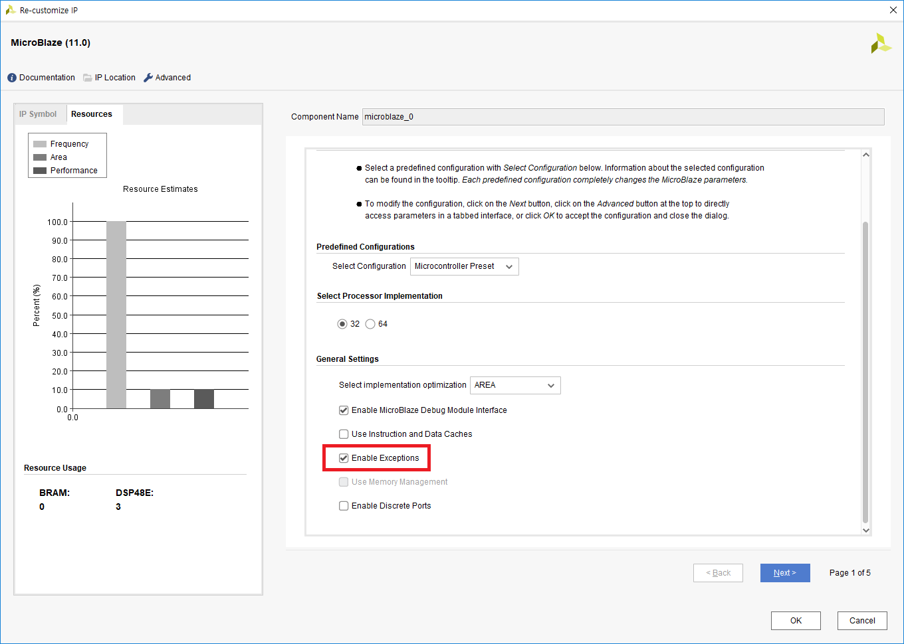The image size is (904, 644).
Task: Click the Vivado logo in title bar
Action: tap(11, 10)
